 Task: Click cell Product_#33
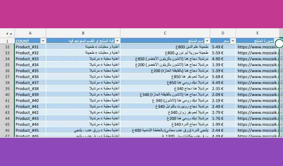[x=30, y=59]
